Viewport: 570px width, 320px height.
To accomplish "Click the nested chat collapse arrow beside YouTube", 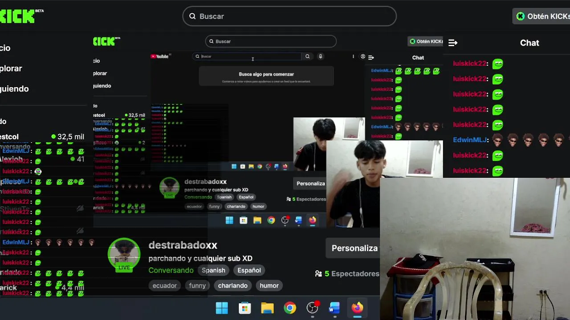I will click(x=371, y=57).
